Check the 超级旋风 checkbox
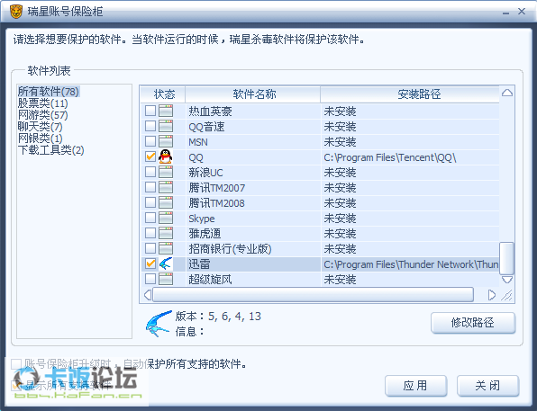537x411 pixels. pyautogui.click(x=150, y=279)
